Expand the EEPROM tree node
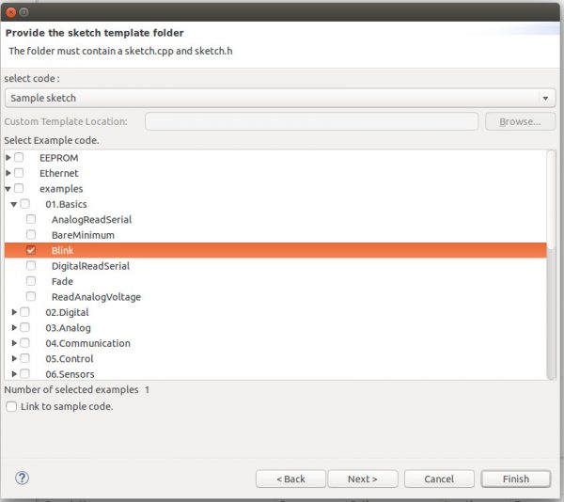 [8, 158]
